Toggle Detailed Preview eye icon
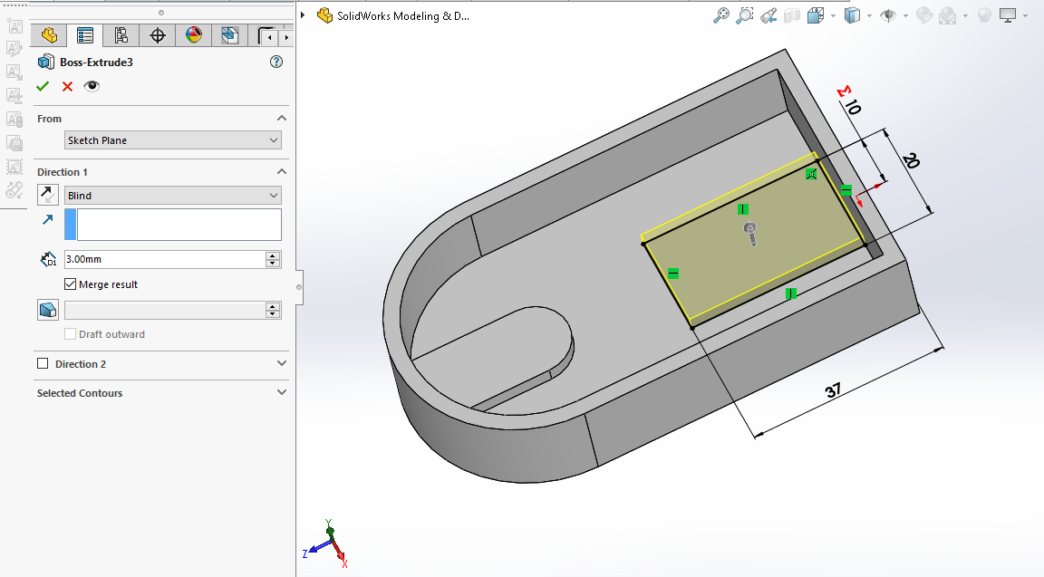Viewport: 1044px width, 577px height. pyautogui.click(x=92, y=86)
